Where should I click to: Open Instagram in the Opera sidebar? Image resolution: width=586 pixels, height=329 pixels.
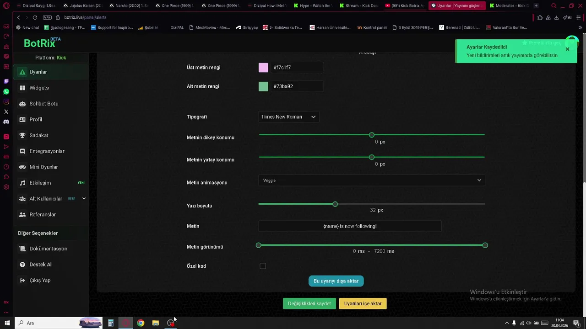[x=6, y=101]
